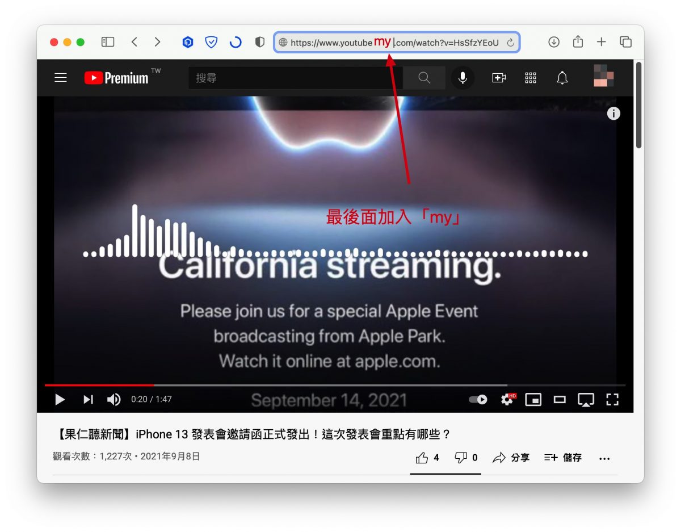Mute the video volume
The height and width of the screenshot is (532, 681).
(113, 400)
